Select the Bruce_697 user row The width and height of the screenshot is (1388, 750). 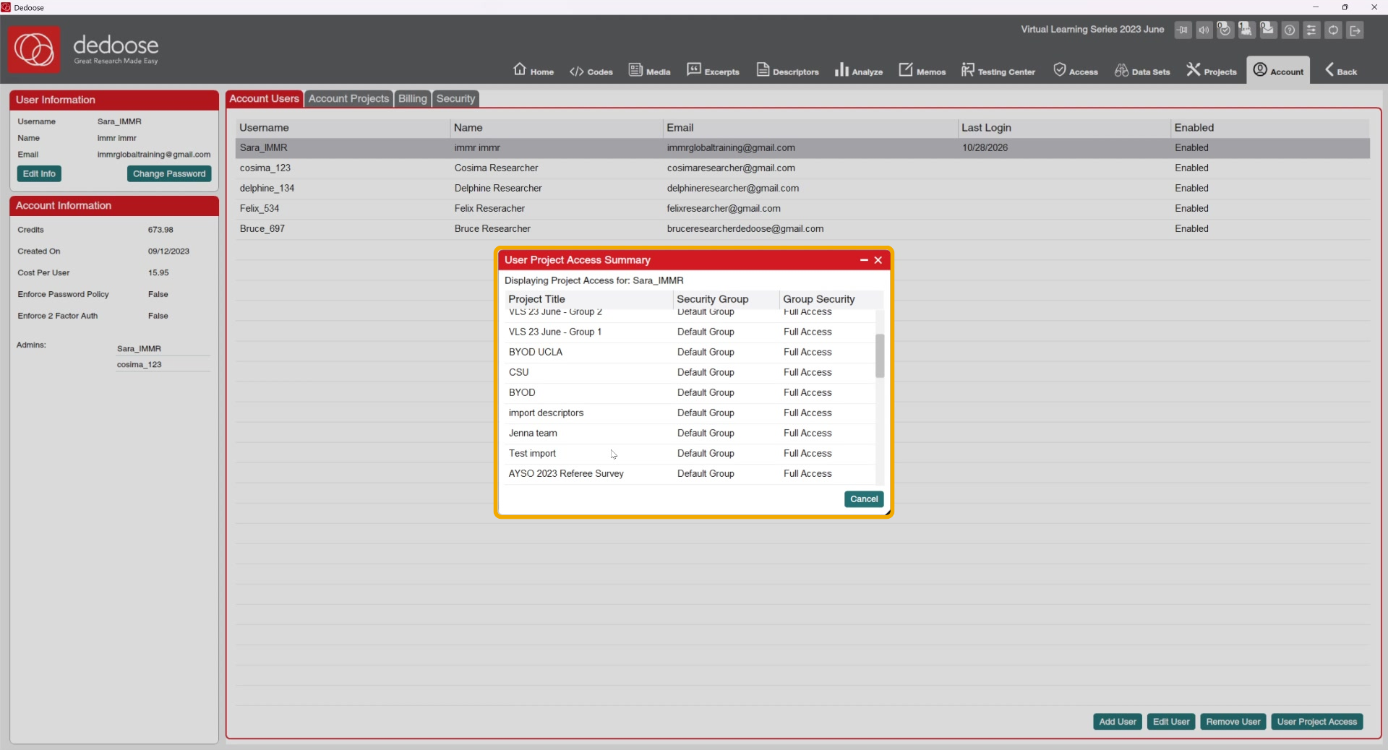pyautogui.click(x=802, y=229)
